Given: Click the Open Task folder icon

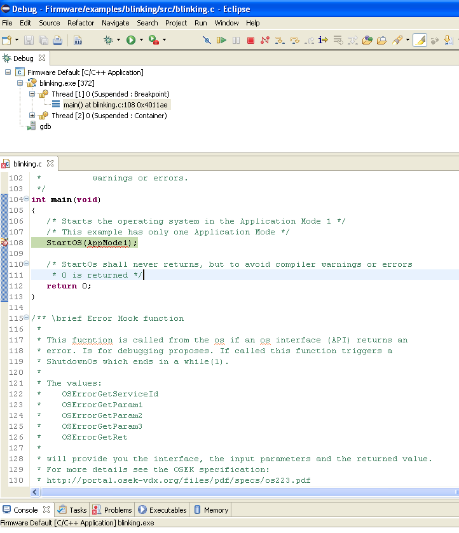Looking at the screenshot, I should 382,41.
